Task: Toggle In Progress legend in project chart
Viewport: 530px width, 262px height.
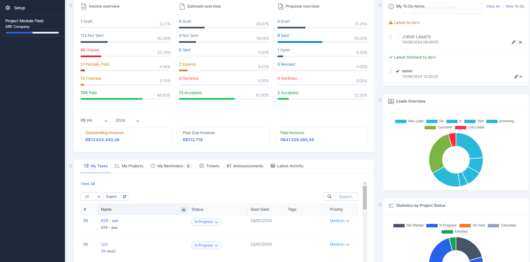Action: (x=441, y=226)
